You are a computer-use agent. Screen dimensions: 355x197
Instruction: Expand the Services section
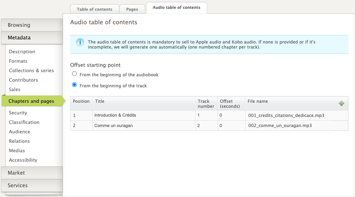point(32,186)
